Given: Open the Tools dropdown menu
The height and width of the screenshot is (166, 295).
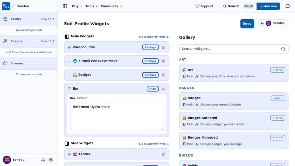Looking at the screenshot, I should pos(91,6).
